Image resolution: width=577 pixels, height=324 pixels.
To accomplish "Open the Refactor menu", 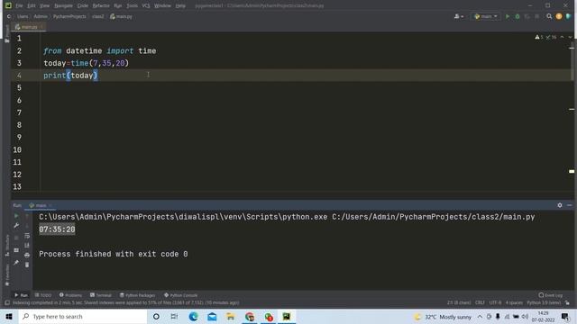I will click(101, 5).
